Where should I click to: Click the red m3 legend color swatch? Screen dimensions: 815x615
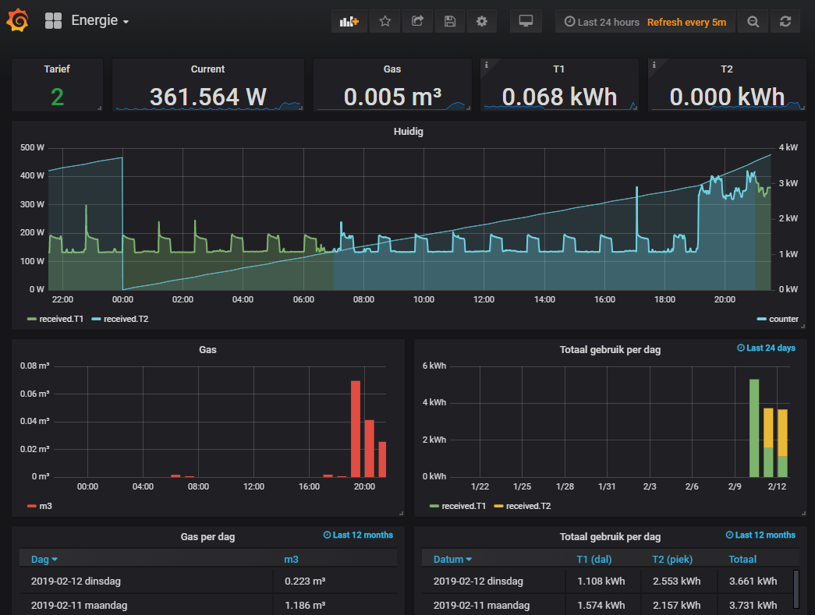point(32,506)
